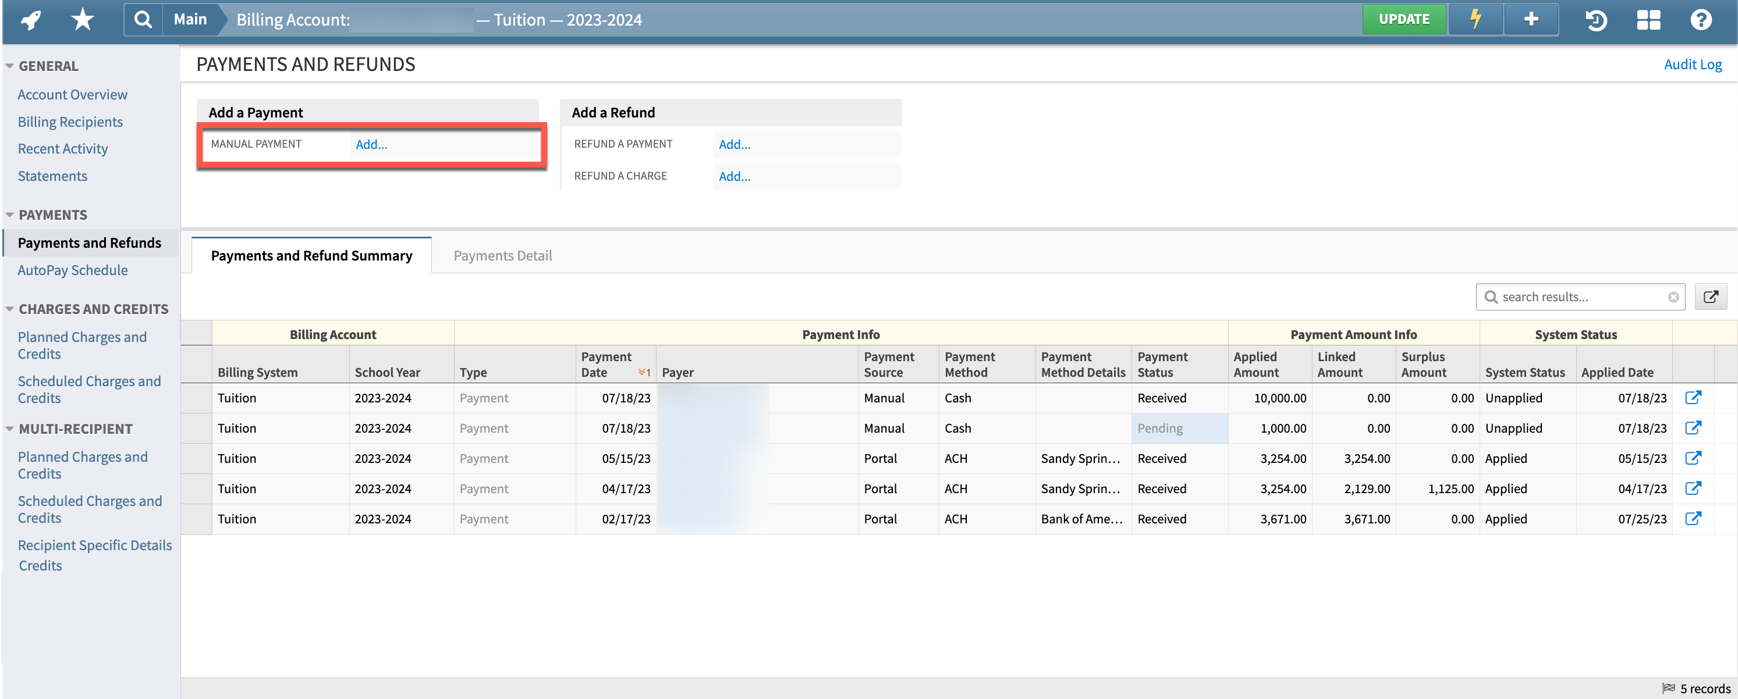Select the lightning bolt quick-actions icon
The image size is (1738, 699).
pyautogui.click(x=1475, y=20)
